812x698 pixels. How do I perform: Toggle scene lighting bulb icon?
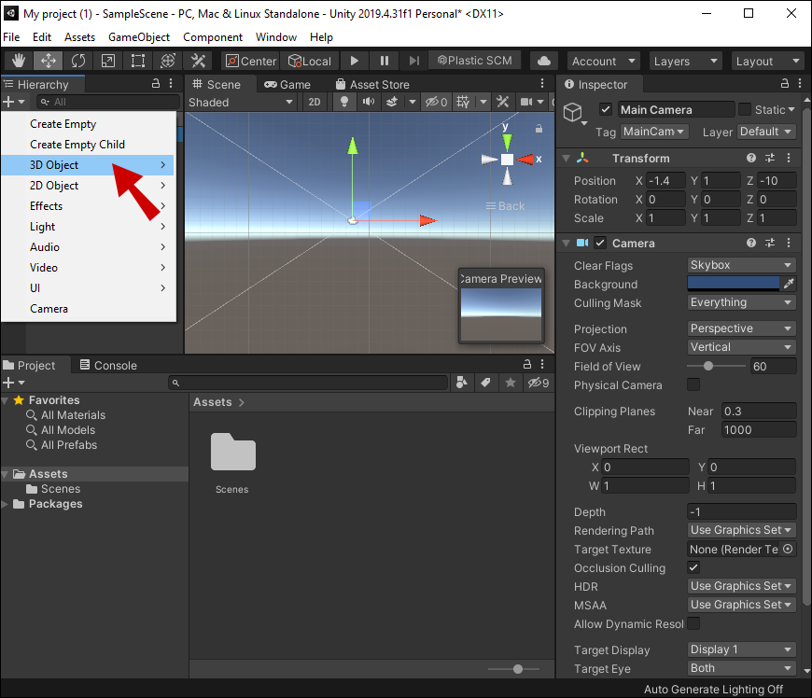pyautogui.click(x=344, y=102)
